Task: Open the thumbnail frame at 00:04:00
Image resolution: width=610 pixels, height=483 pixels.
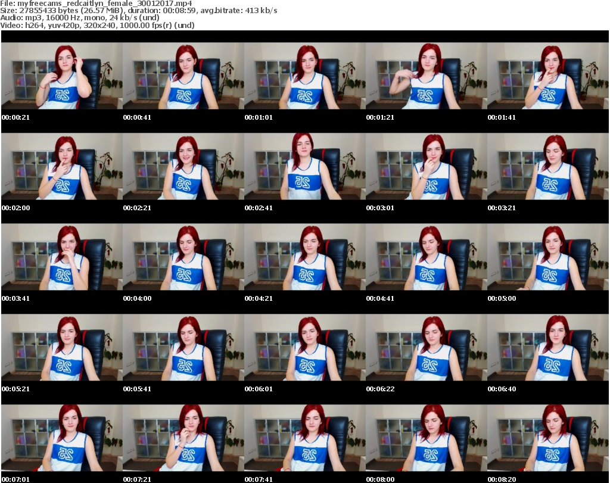Action: click(183, 257)
